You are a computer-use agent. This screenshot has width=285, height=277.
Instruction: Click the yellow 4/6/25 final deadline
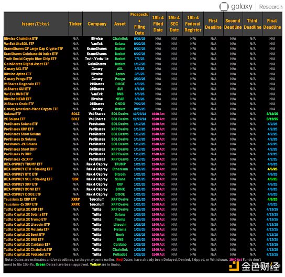272,169
